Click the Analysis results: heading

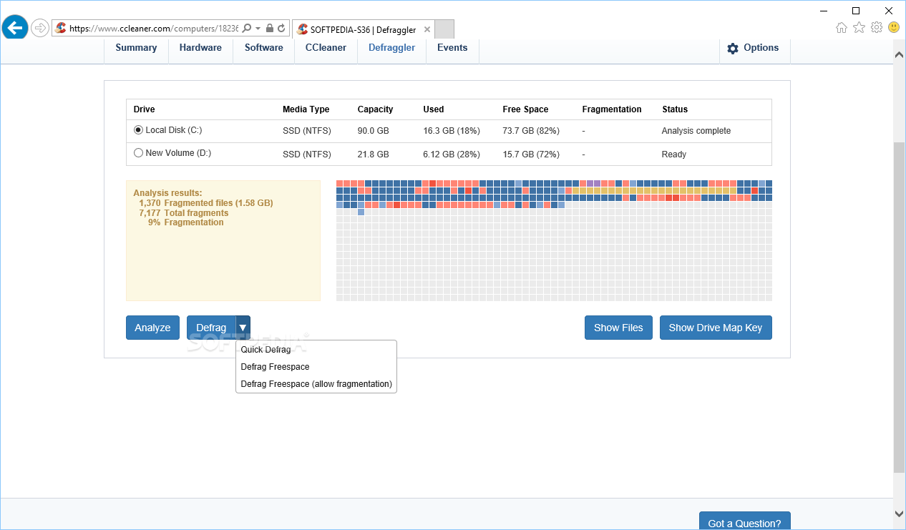coord(167,193)
